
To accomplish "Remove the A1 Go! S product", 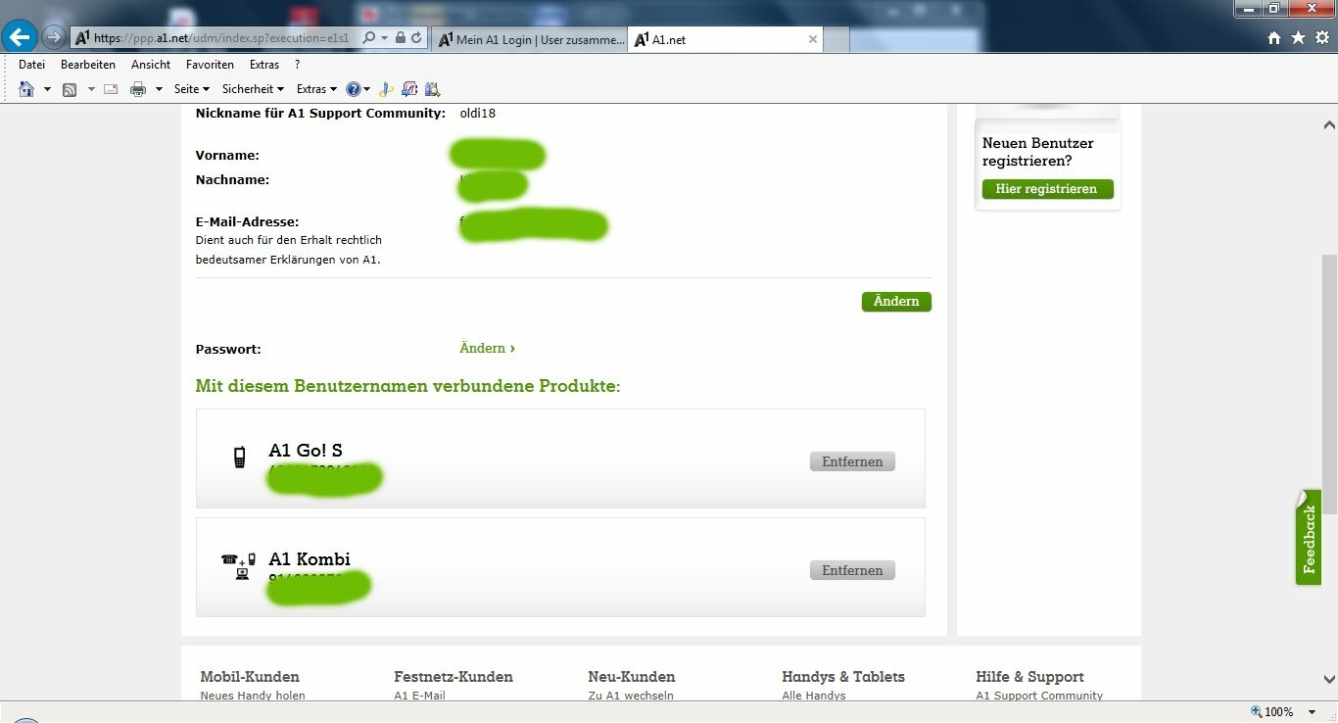I will 852,461.
